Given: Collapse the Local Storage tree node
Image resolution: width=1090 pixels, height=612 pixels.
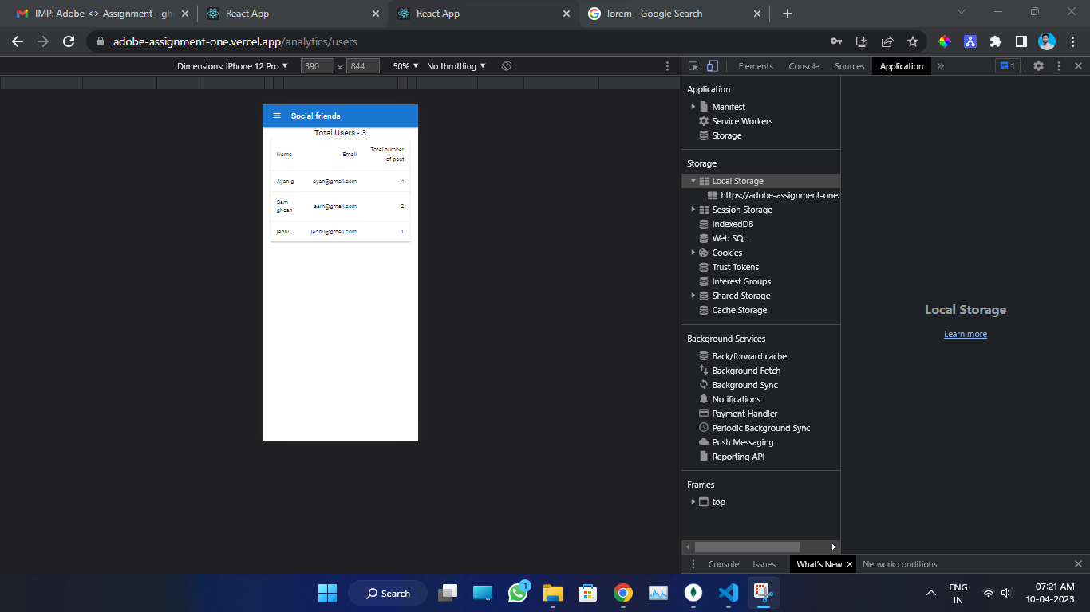Looking at the screenshot, I should (693, 181).
